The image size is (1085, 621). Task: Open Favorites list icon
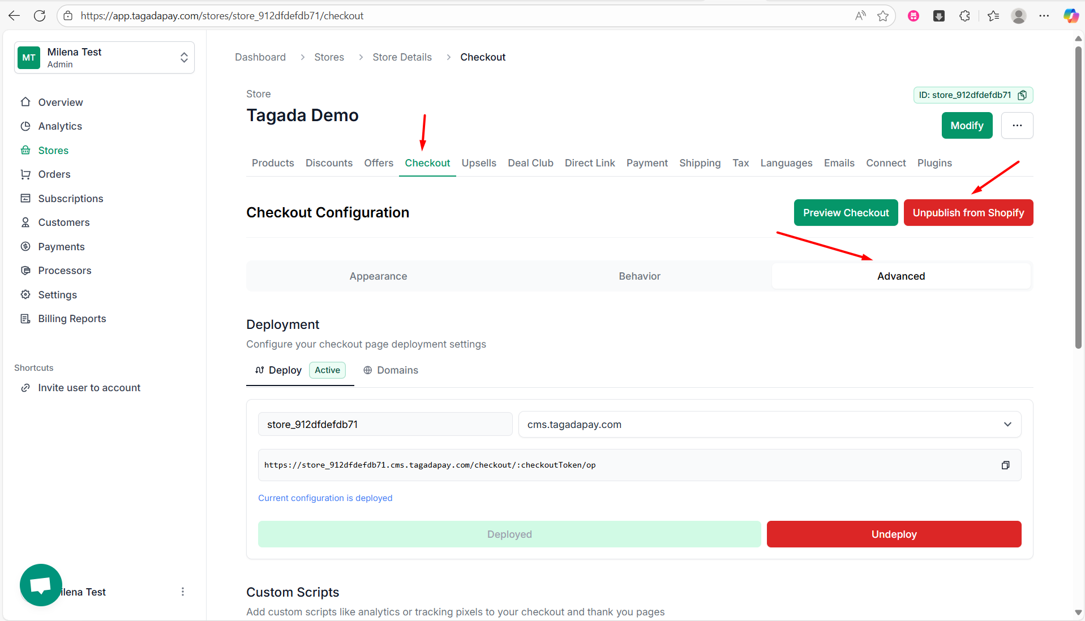(993, 16)
